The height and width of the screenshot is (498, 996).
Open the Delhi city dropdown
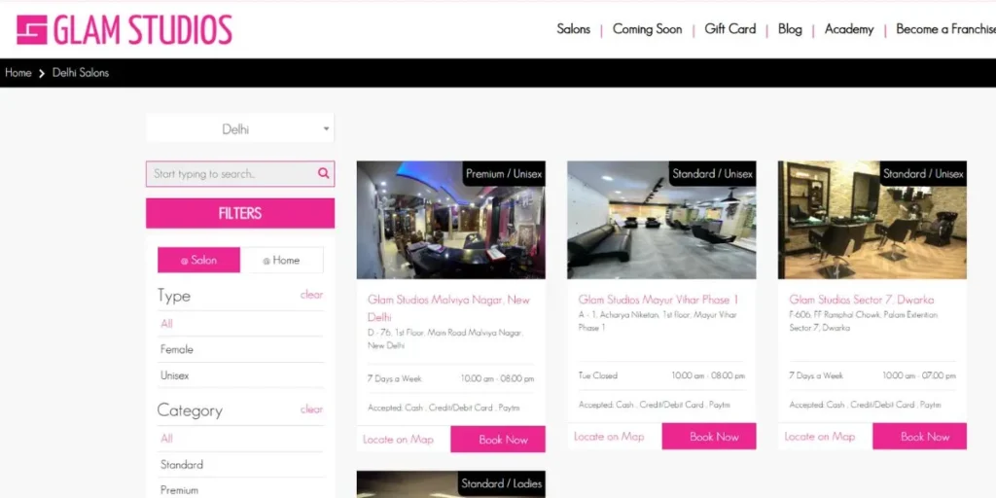(240, 129)
